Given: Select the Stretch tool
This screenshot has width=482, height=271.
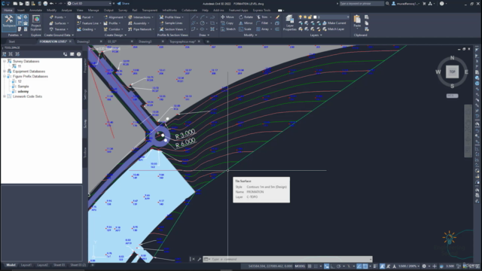Looking at the screenshot, I should pyautogui.click(x=228, y=29).
